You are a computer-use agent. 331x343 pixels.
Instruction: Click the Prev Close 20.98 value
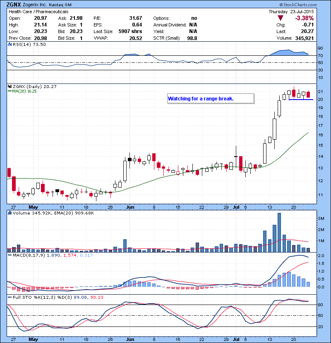tap(41, 38)
